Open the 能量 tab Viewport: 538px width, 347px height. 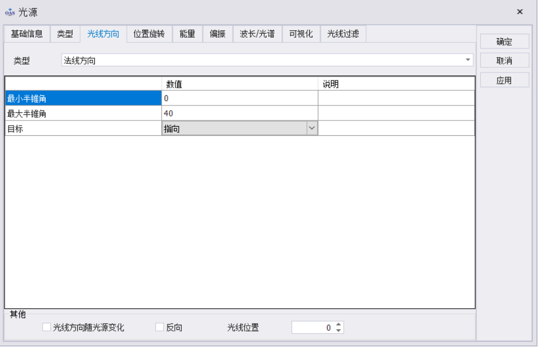(x=188, y=34)
